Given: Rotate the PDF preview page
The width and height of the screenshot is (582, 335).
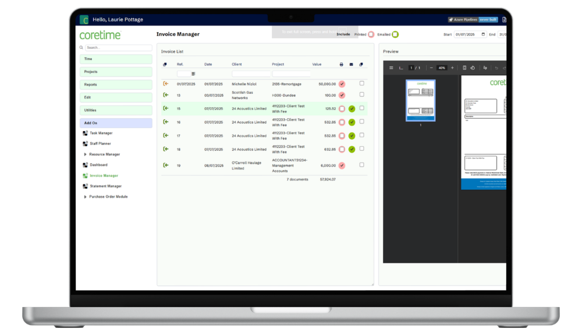Looking at the screenshot, I should coord(473,68).
